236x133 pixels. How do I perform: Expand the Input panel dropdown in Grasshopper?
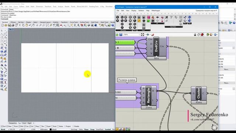pyautogui.click(x=150, y=30)
